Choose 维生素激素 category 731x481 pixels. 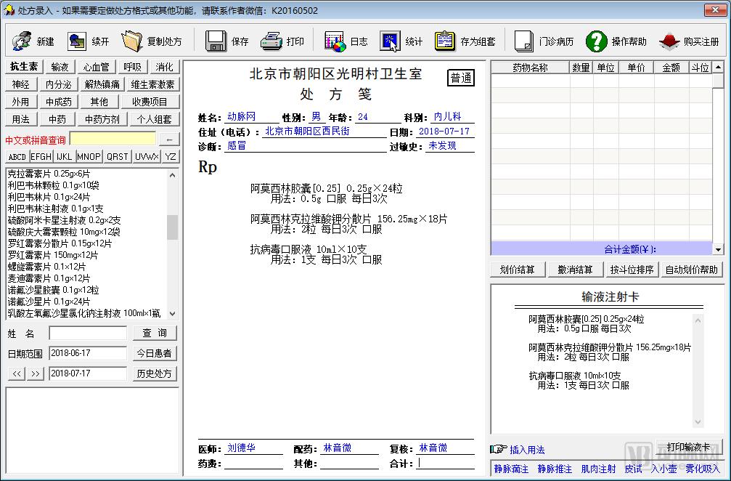click(x=152, y=84)
